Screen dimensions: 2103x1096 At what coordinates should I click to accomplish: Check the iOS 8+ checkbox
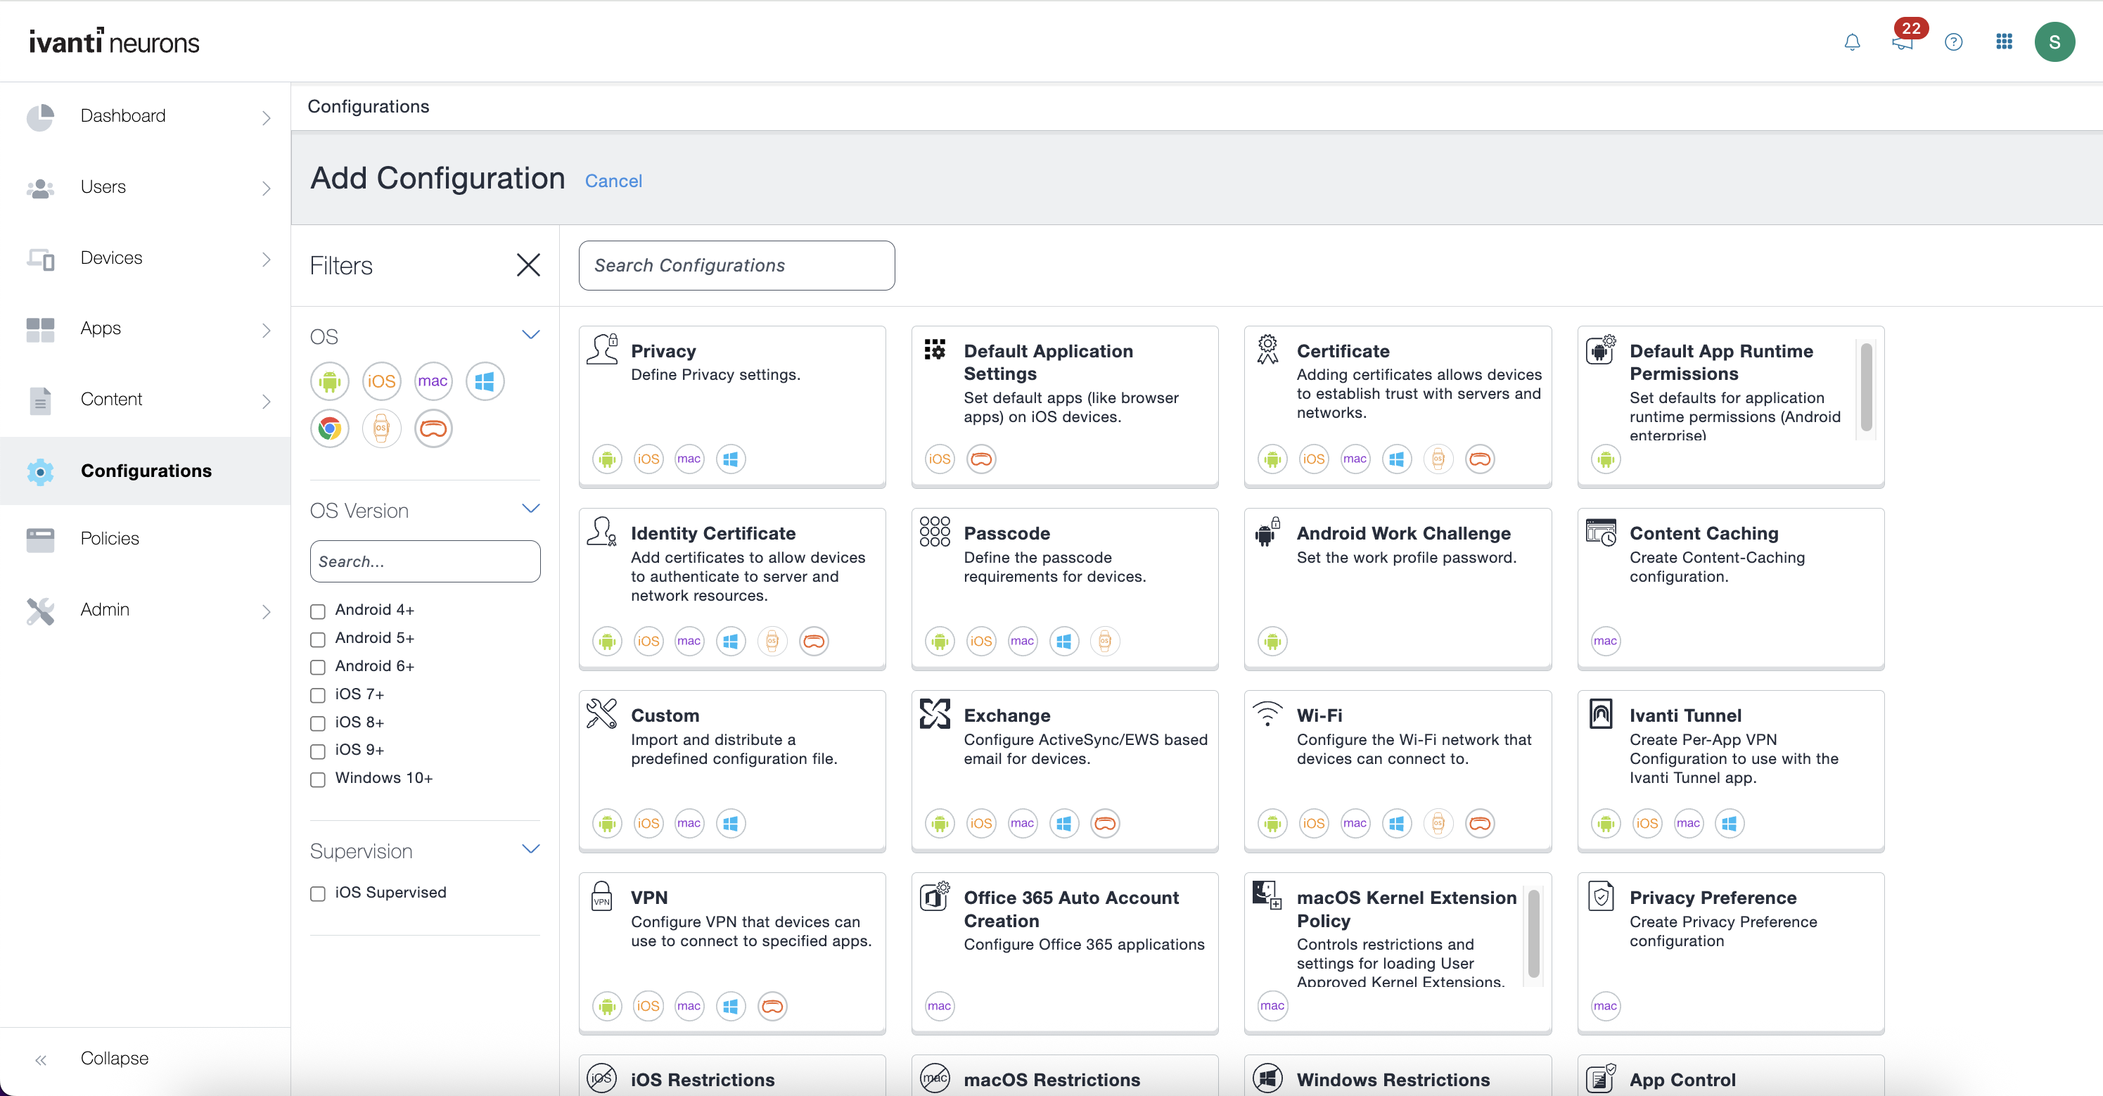point(318,722)
